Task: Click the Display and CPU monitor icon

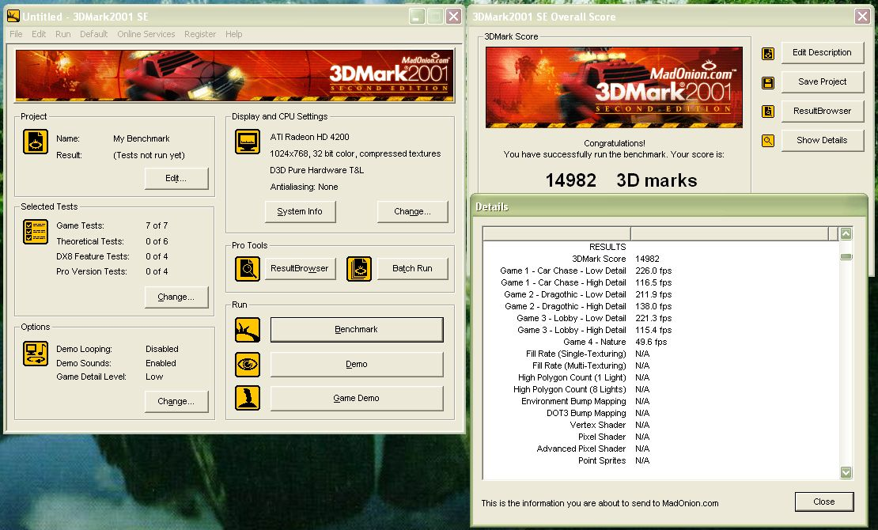Action: click(x=248, y=141)
